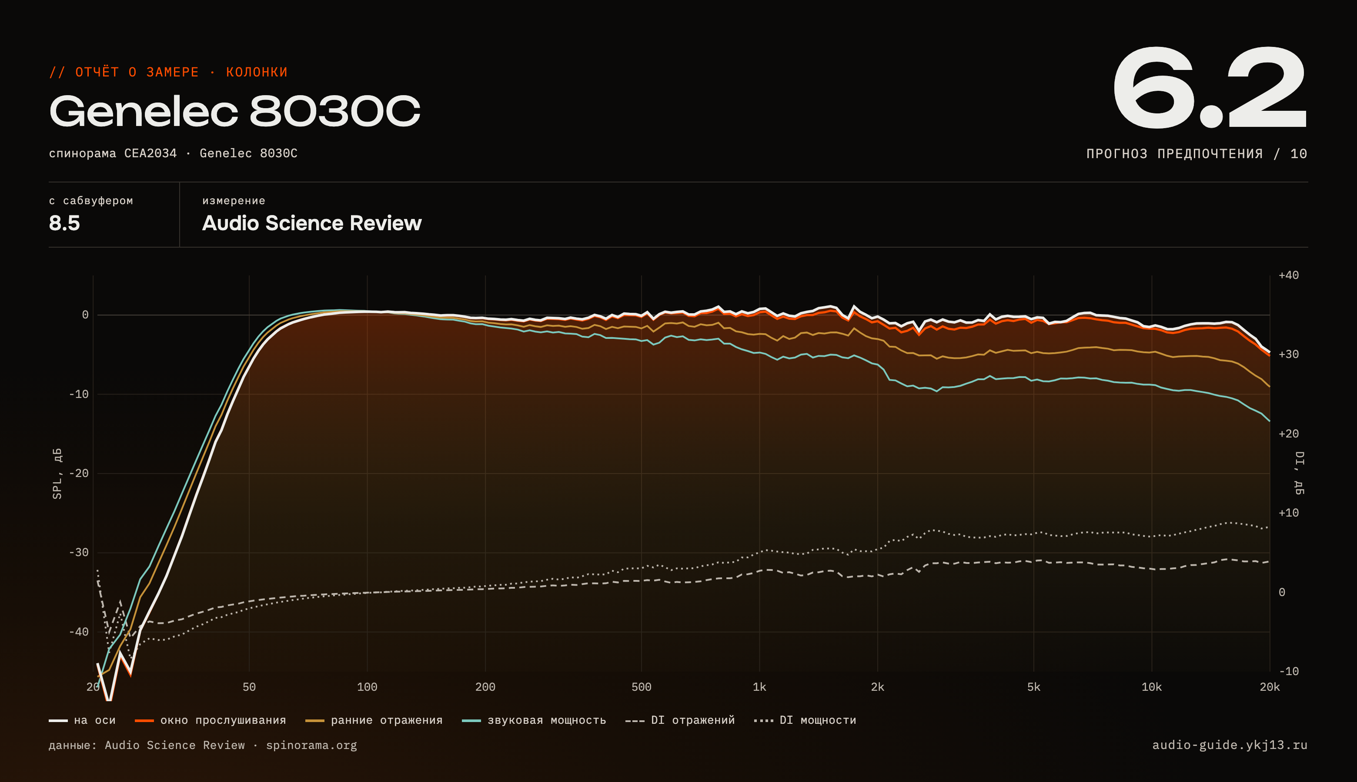Click the "8.5" subwoofer score value

point(64,223)
